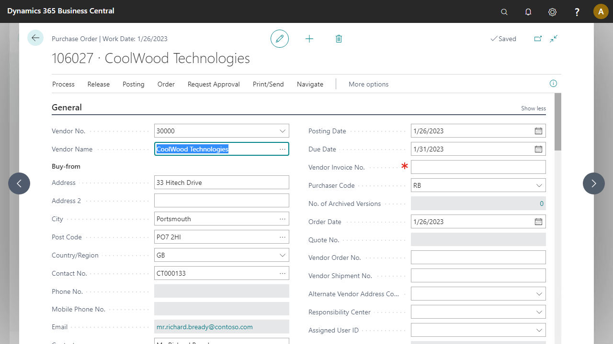Click Show less in General section
The height and width of the screenshot is (344, 613).
534,108
